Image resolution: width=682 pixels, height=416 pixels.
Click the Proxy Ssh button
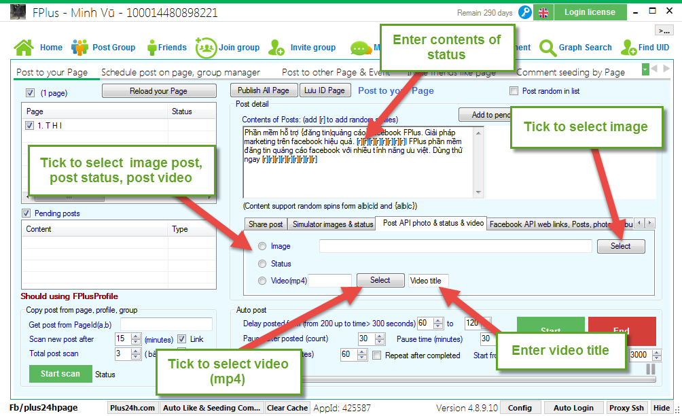click(626, 408)
